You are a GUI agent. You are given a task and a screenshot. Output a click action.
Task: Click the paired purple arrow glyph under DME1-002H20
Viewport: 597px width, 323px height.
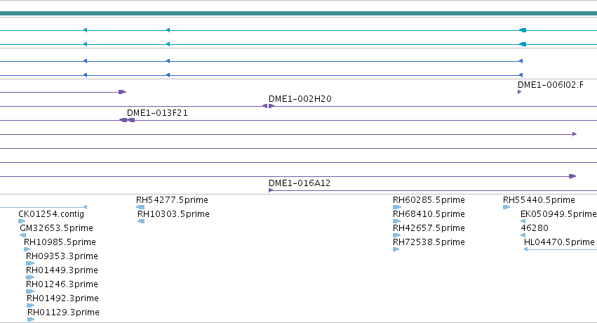pyautogui.click(x=269, y=106)
